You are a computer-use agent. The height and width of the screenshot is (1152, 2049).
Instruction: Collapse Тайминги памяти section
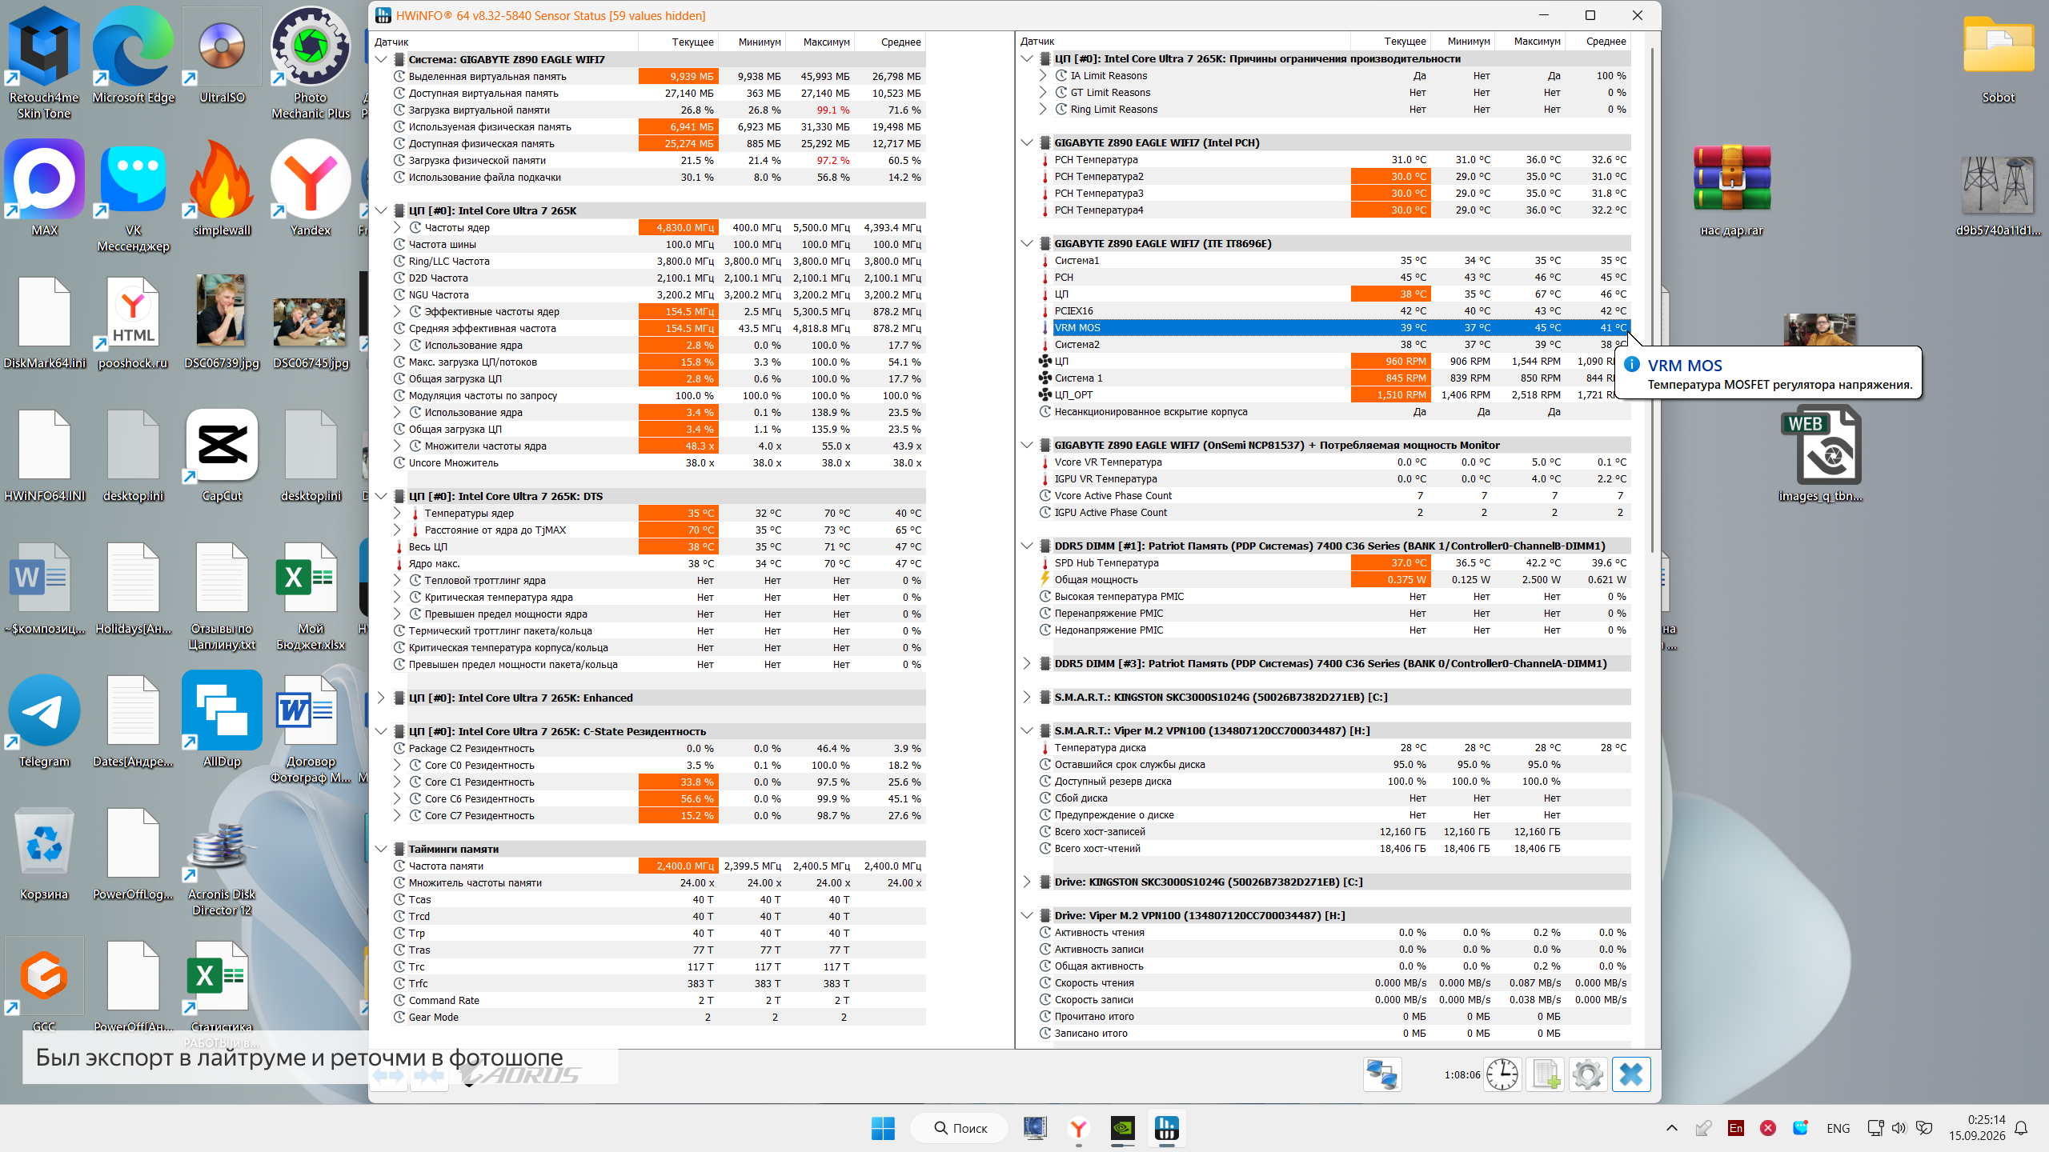(x=382, y=849)
